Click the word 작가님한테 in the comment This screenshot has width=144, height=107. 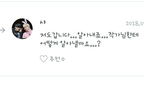coord(123,35)
